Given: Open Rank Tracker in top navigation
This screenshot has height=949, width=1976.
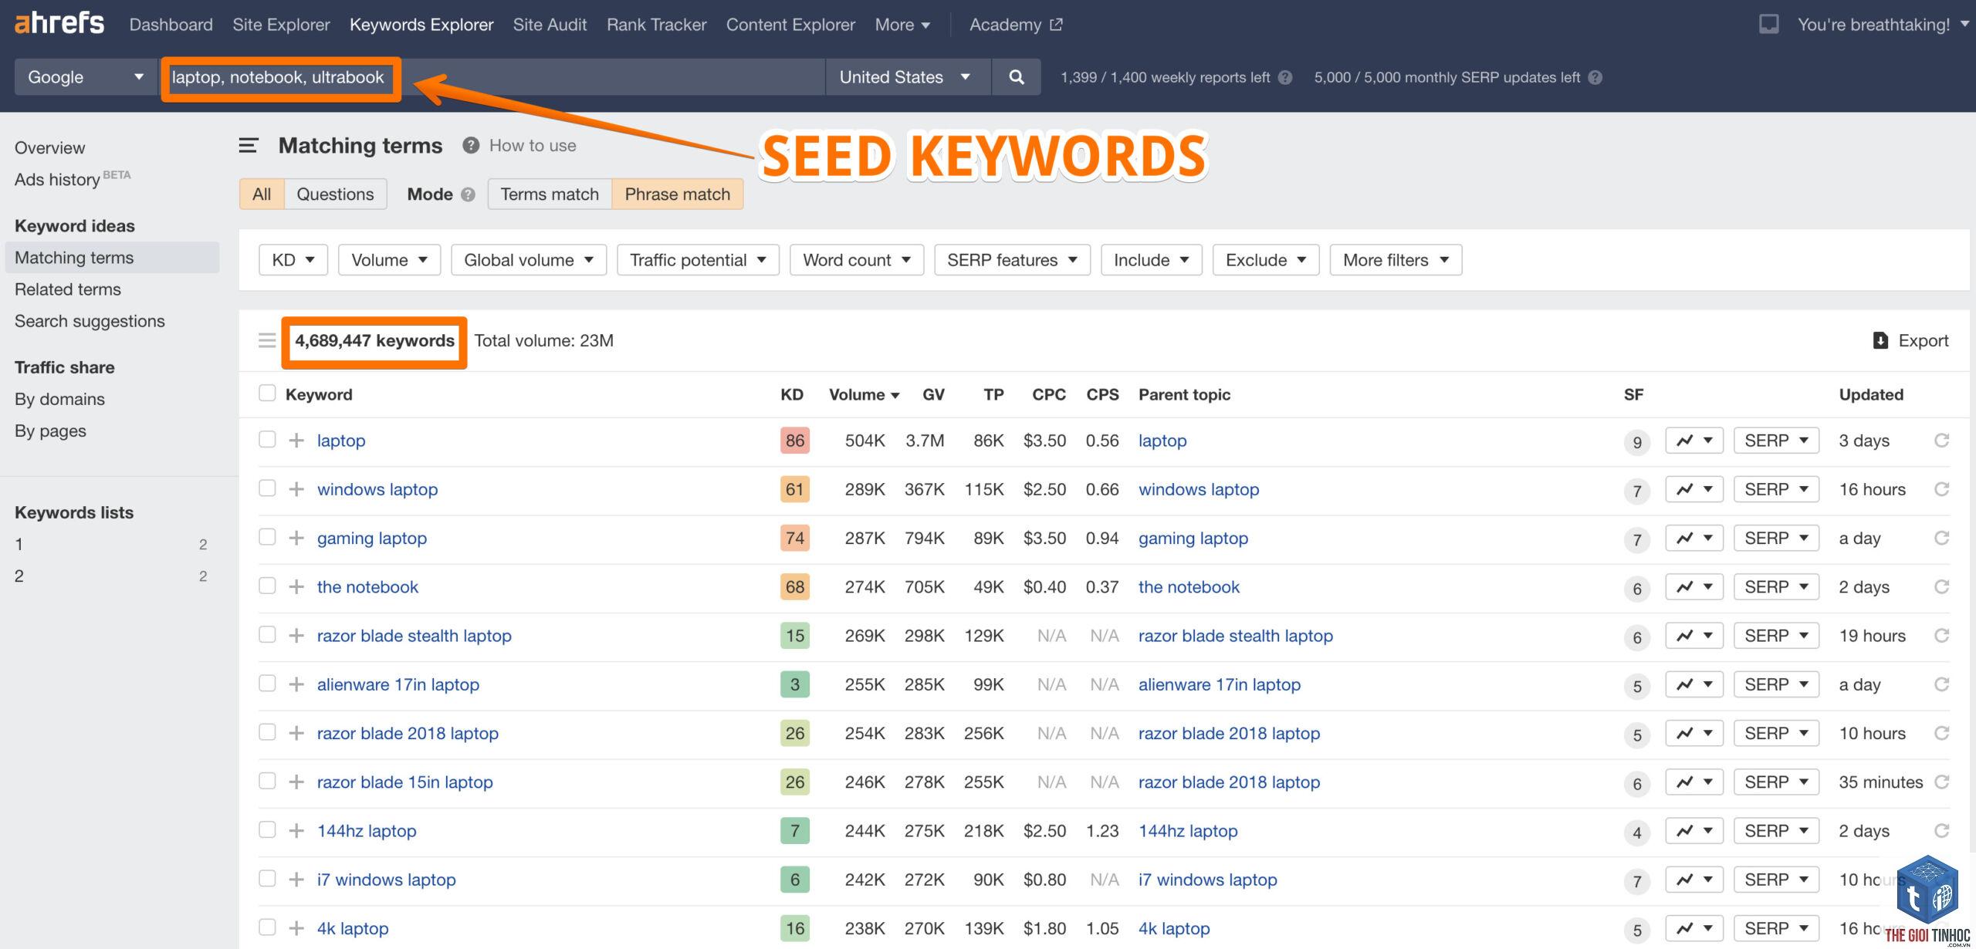Looking at the screenshot, I should click(656, 25).
